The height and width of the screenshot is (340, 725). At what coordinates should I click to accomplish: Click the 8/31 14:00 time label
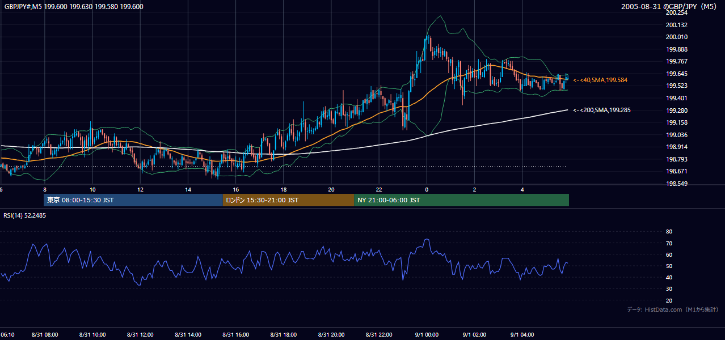(x=188, y=335)
